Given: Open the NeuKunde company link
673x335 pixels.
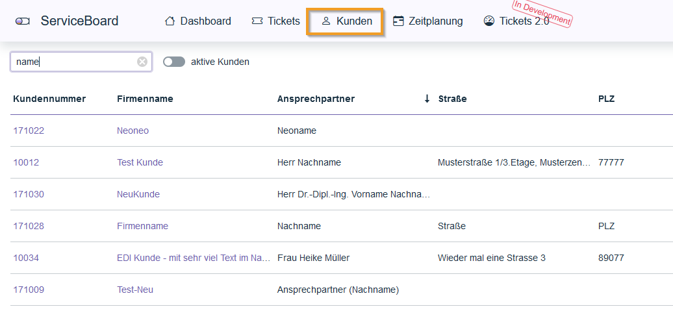Looking at the screenshot, I should pyautogui.click(x=138, y=194).
